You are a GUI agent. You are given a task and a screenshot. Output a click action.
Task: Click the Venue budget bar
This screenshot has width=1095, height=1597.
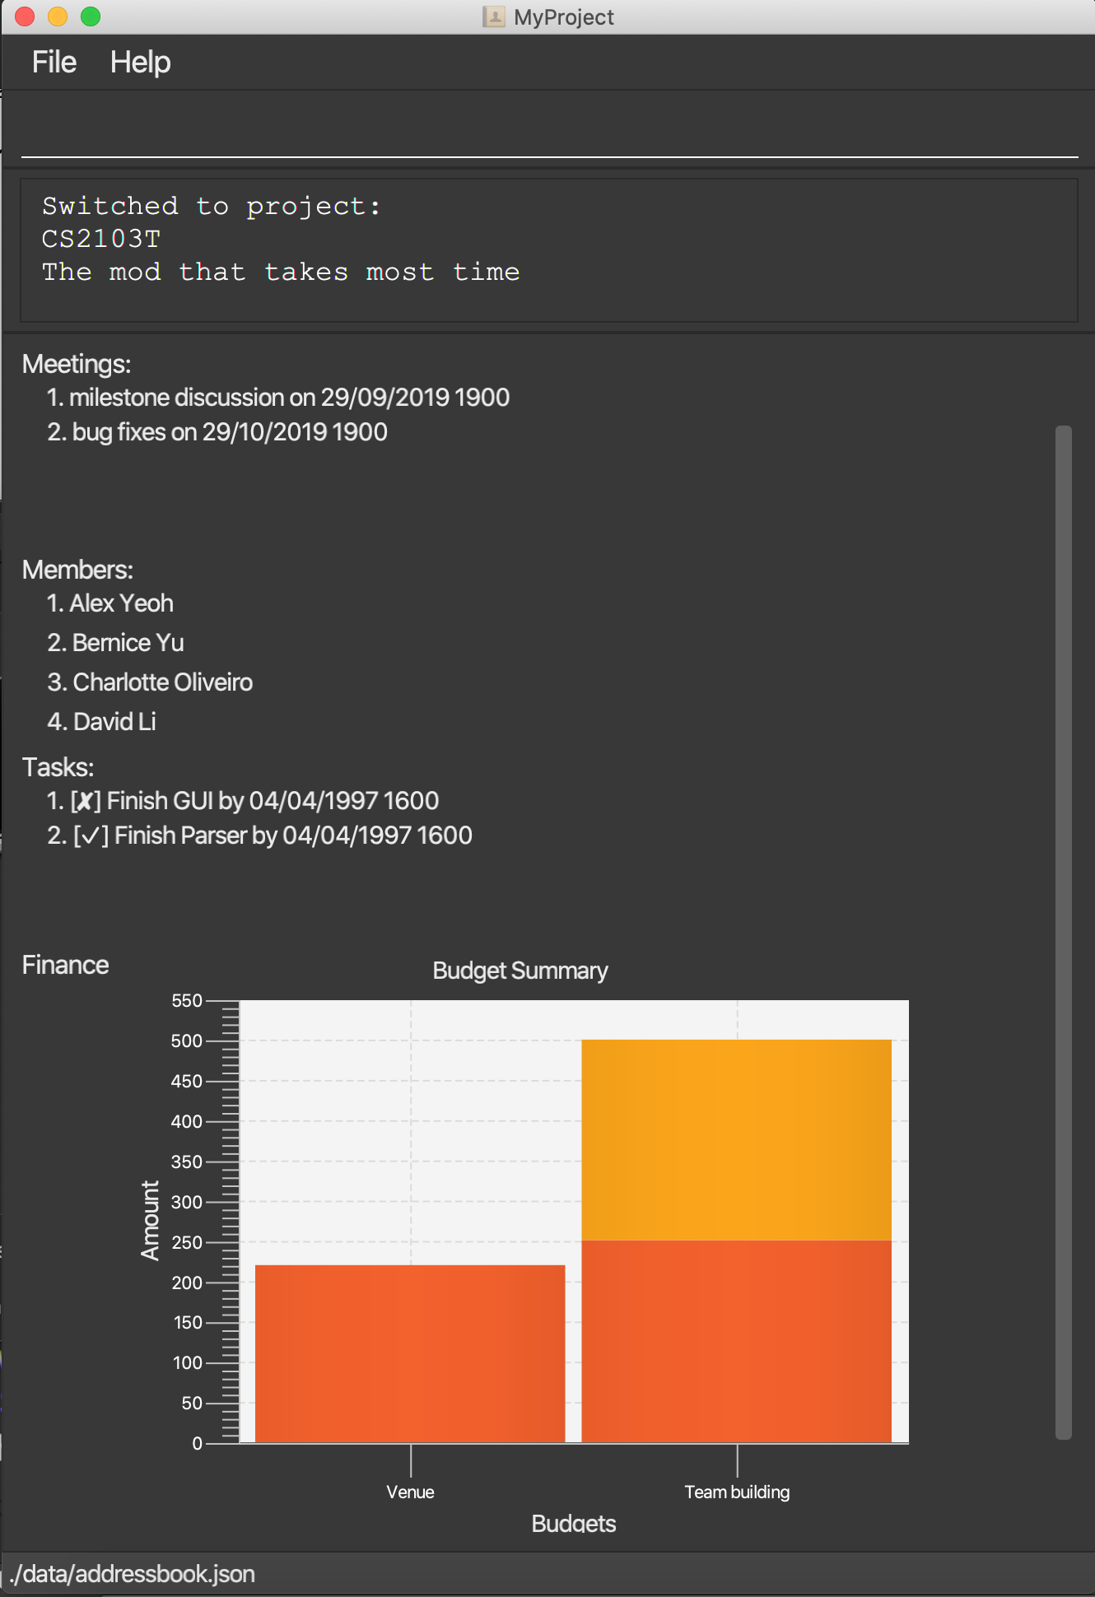[x=410, y=1353]
